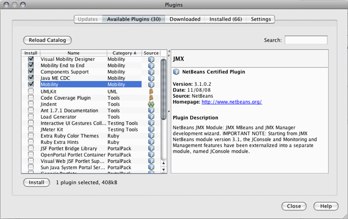Click source icon in Mobility End to End row
Image resolution: width=348 pixels, height=219 pixels.
point(151,66)
